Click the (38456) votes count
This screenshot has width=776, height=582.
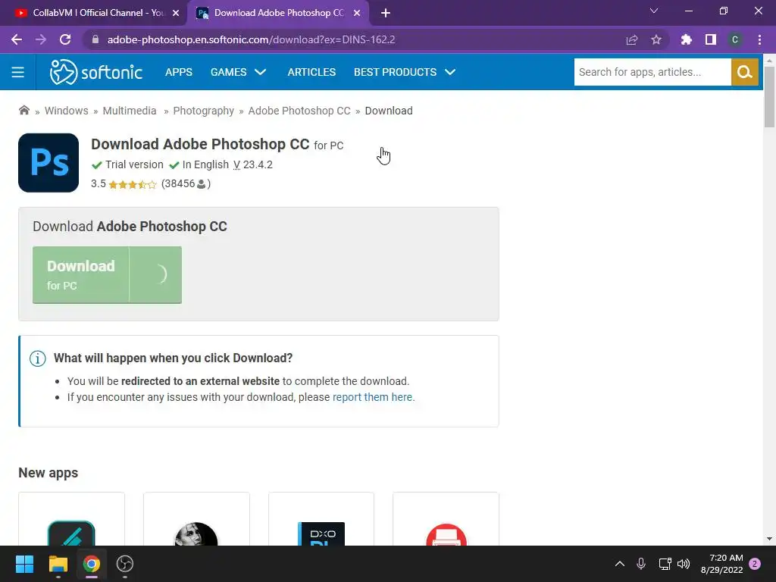click(x=186, y=184)
